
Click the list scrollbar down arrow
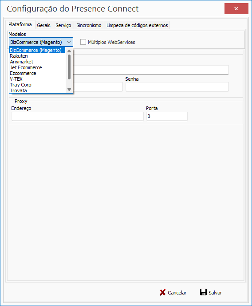(x=69, y=90)
